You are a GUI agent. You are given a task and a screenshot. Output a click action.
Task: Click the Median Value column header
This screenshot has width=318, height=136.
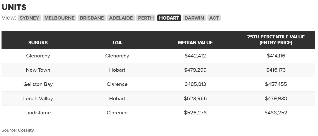(195, 43)
